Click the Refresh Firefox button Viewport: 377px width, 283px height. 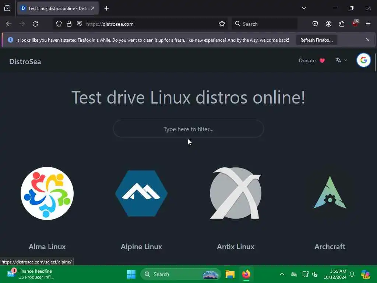(316, 40)
